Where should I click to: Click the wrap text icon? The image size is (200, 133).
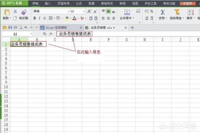click(x=138, y=11)
